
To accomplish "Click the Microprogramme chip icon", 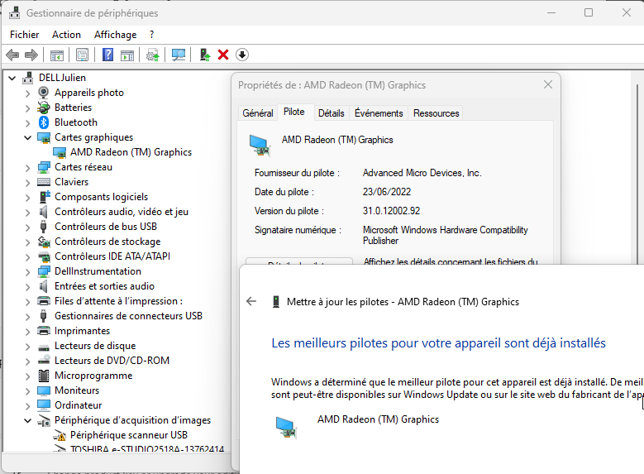I will point(44,376).
